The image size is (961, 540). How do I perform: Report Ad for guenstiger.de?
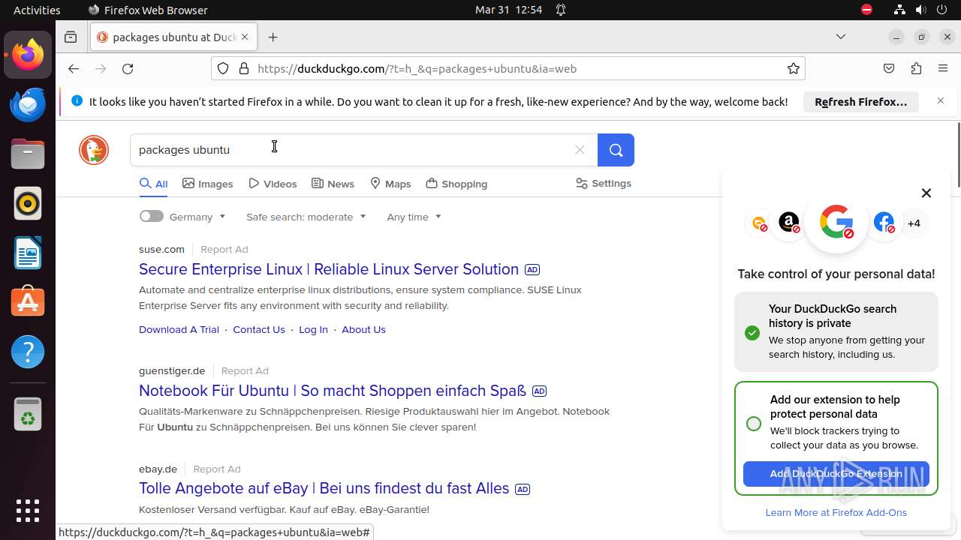pos(245,370)
